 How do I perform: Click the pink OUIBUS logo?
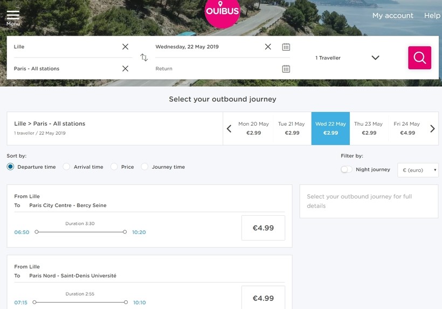222,12
